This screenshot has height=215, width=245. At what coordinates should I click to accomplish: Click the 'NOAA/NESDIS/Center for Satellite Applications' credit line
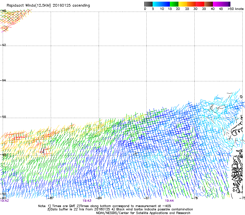[x=143, y=213]
